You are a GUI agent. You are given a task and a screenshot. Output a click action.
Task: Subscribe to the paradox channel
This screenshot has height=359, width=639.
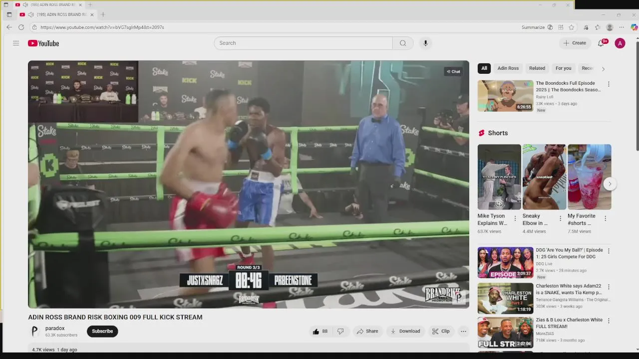(x=102, y=331)
